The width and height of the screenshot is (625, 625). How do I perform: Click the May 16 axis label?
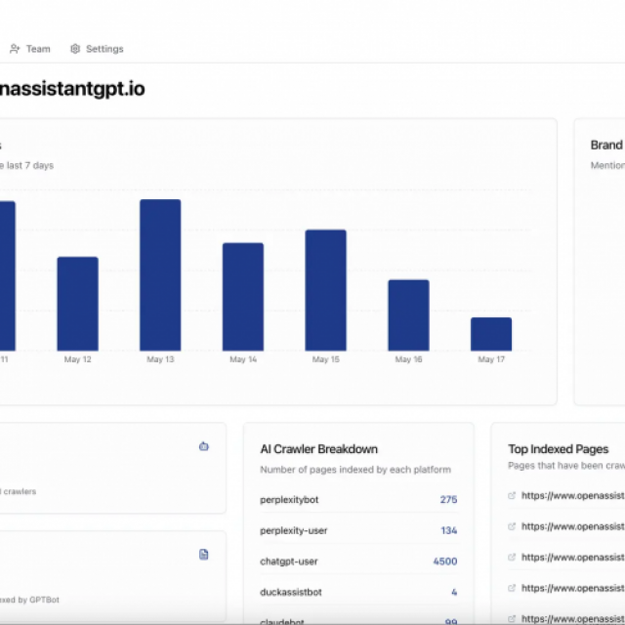pyautogui.click(x=408, y=359)
